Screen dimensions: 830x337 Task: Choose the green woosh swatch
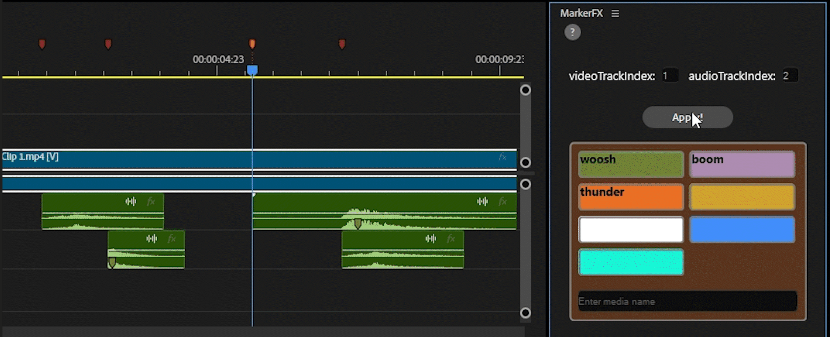coord(630,164)
